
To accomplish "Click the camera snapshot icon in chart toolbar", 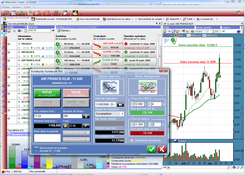I will point(193,31).
